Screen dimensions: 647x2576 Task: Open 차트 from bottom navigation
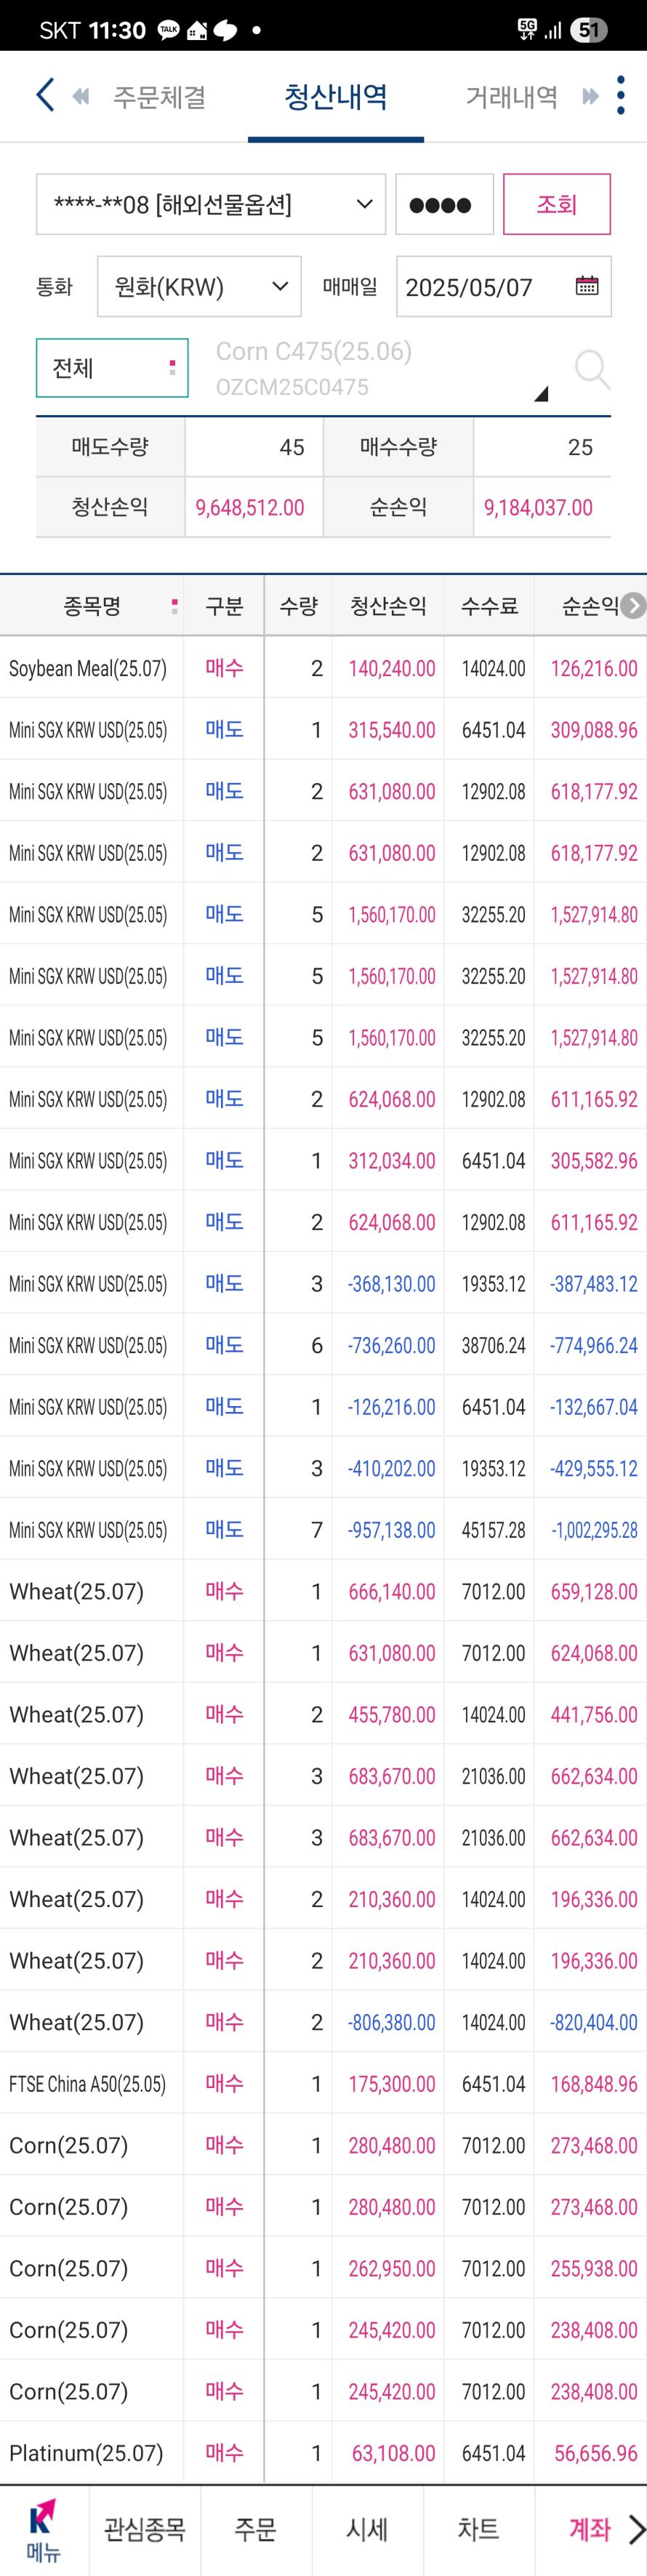pyautogui.click(x=478, y=2530)
